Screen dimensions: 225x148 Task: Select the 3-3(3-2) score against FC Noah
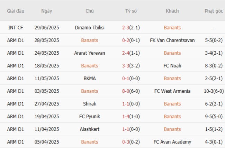click(131, 66)
